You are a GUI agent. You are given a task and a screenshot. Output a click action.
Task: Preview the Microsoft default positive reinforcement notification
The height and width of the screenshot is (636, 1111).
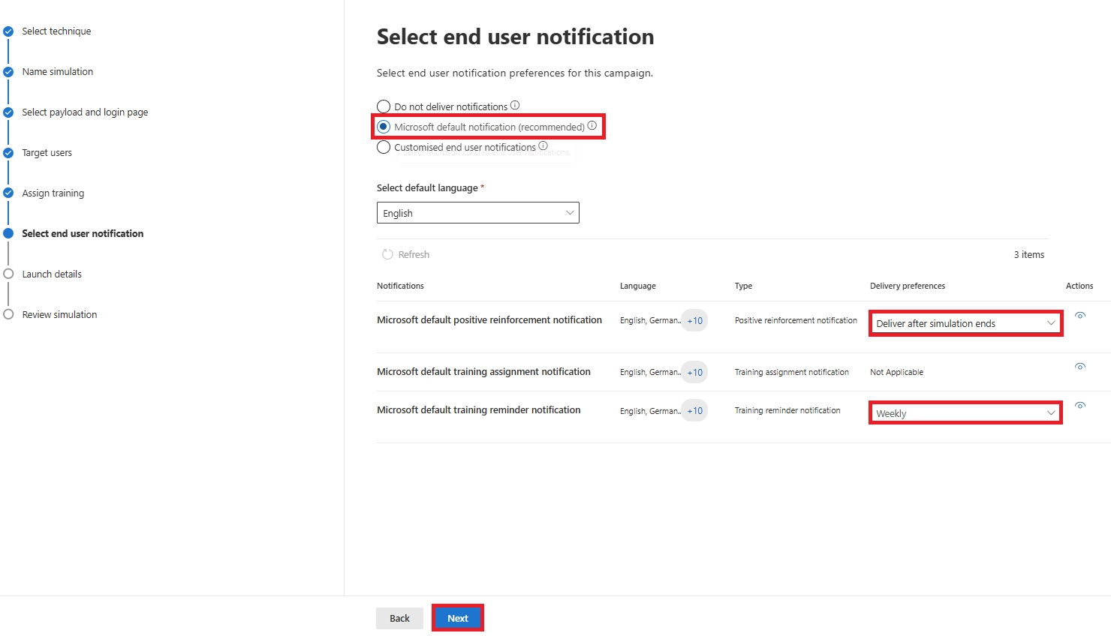pyautogui.click(x=1079, y=314)
